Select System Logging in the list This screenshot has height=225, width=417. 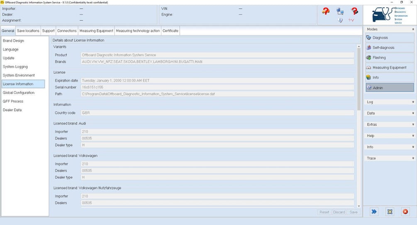click(x=23, y=67)
